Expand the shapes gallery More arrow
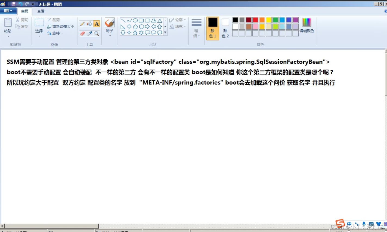Image resolution: width=387 pixels, height=232 pixels. point(165,33)
